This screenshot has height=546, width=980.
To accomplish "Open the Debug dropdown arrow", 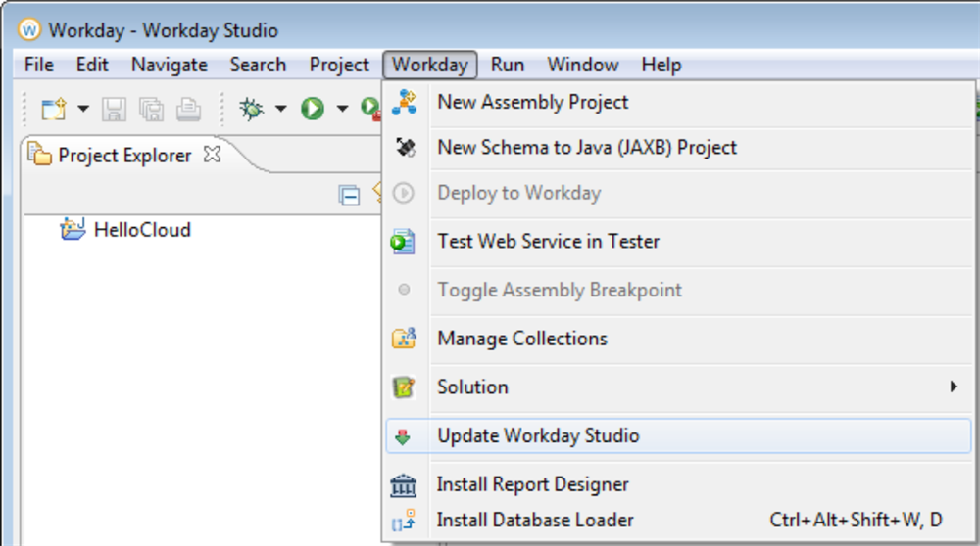I will click(280, 110).
